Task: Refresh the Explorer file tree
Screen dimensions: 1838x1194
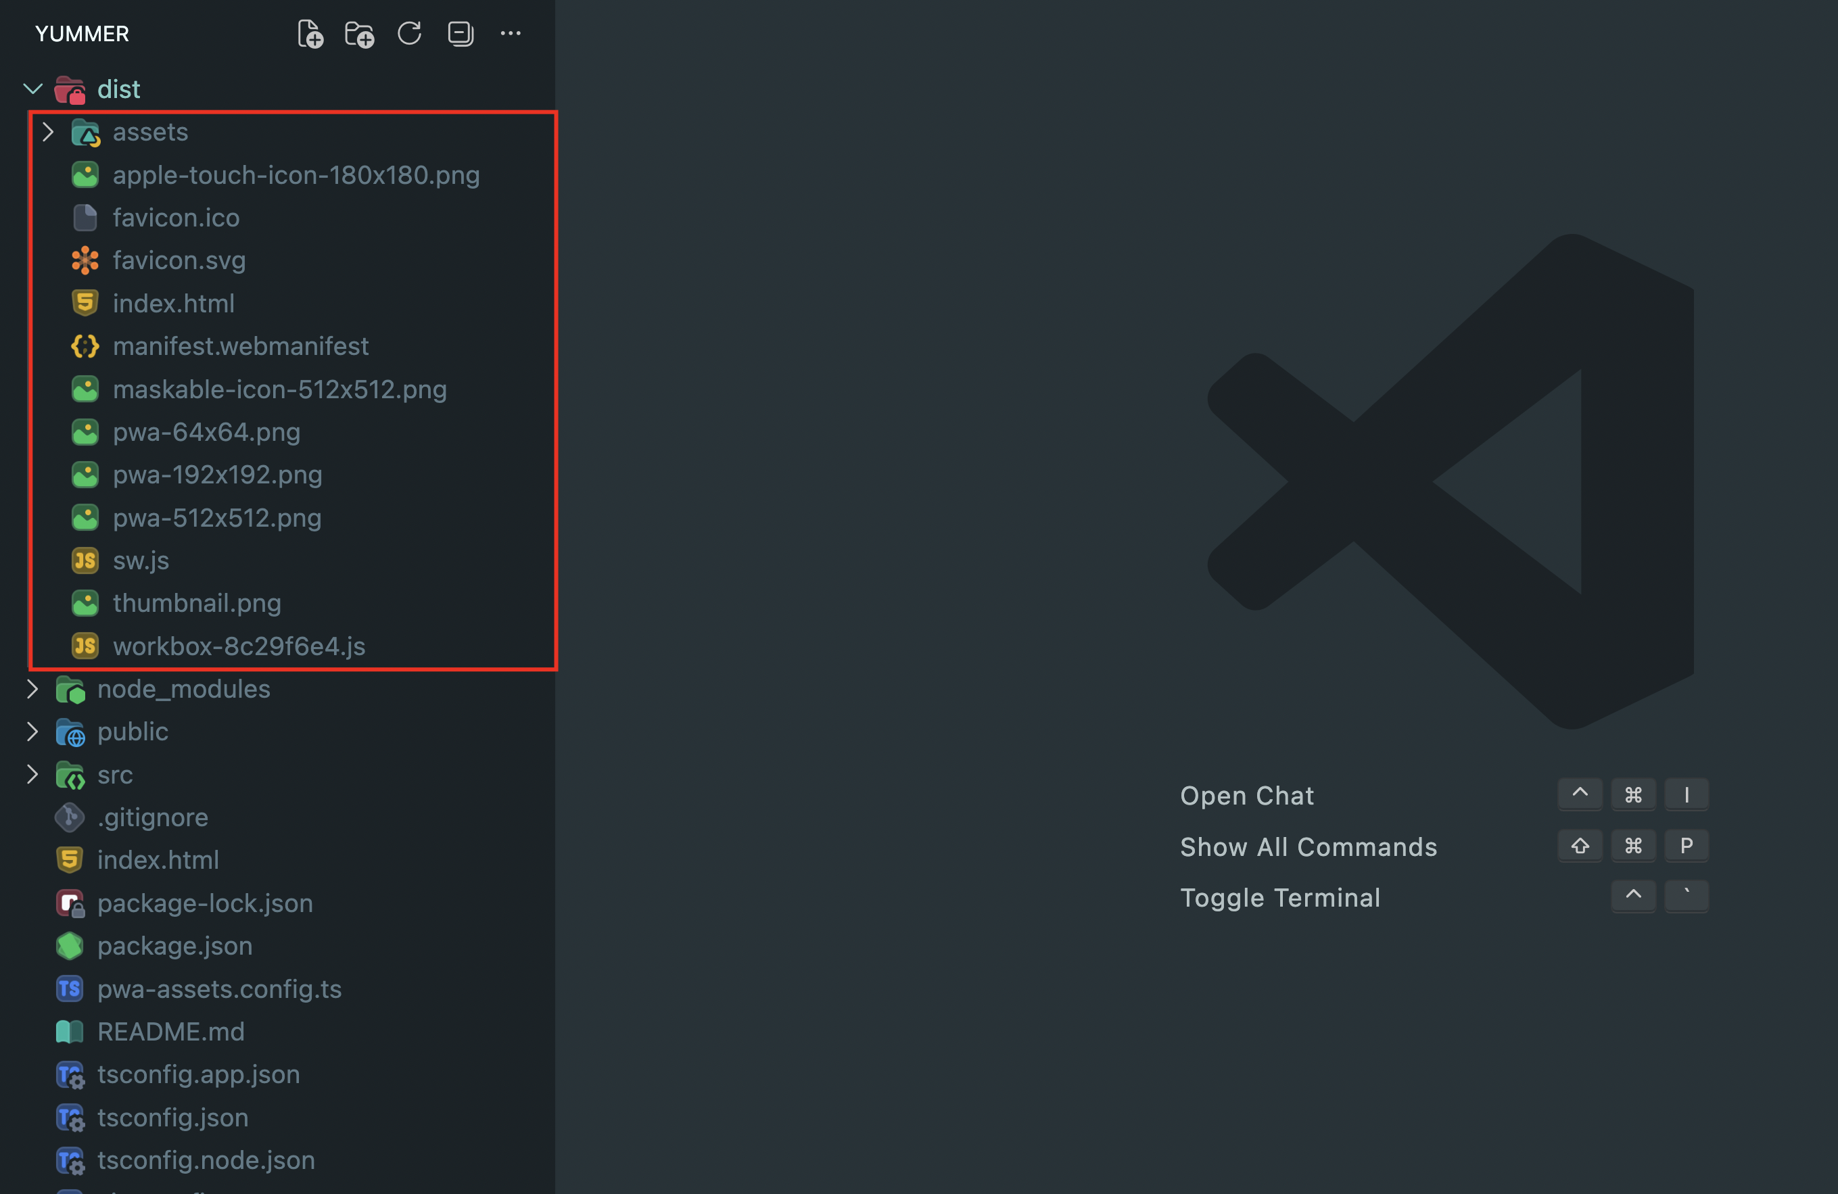Action: (x=409, y=33)
